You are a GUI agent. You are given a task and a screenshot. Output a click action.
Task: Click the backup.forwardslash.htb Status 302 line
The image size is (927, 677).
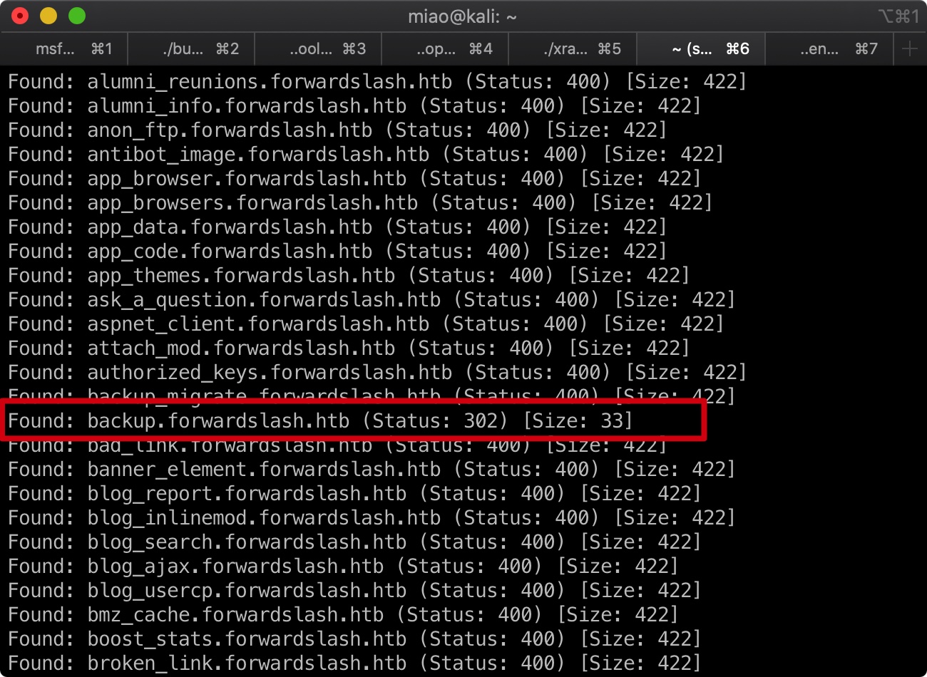click(x=320, y=421)
